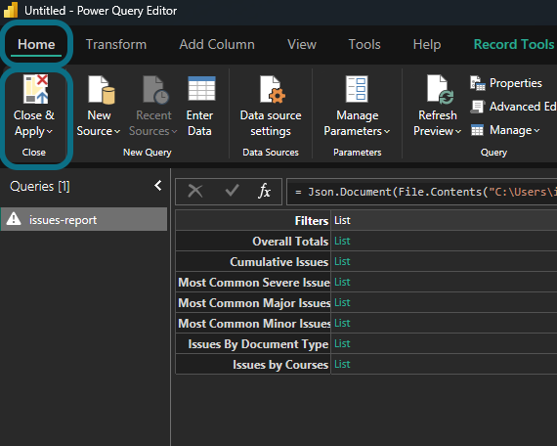
Task: Select the Issues By Document Type name cell
Action: (x=253, y=343)
